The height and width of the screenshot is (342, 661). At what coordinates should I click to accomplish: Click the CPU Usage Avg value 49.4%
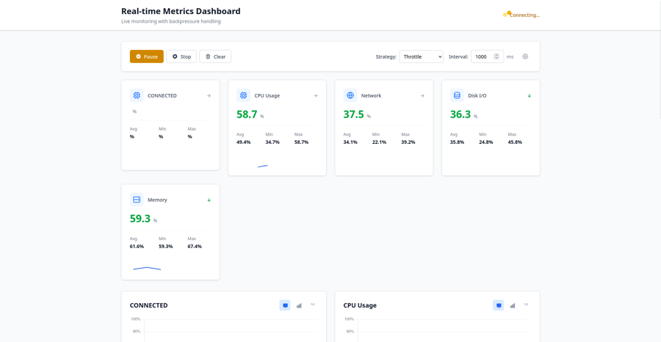coord(244,142)
